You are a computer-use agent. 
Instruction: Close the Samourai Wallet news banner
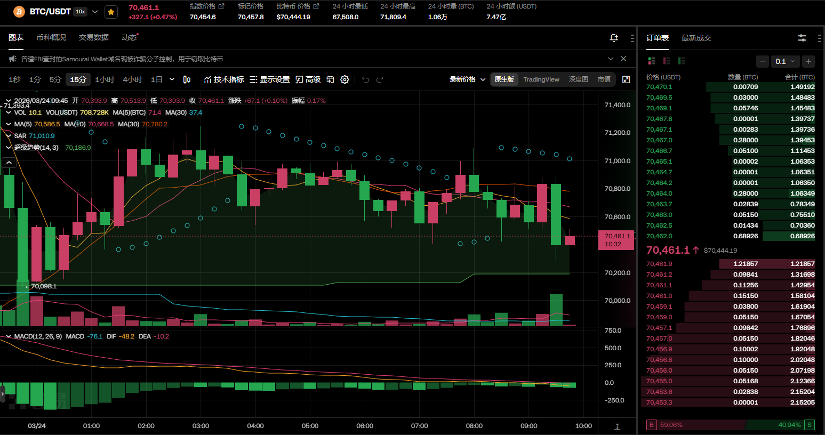click(623, 59)
